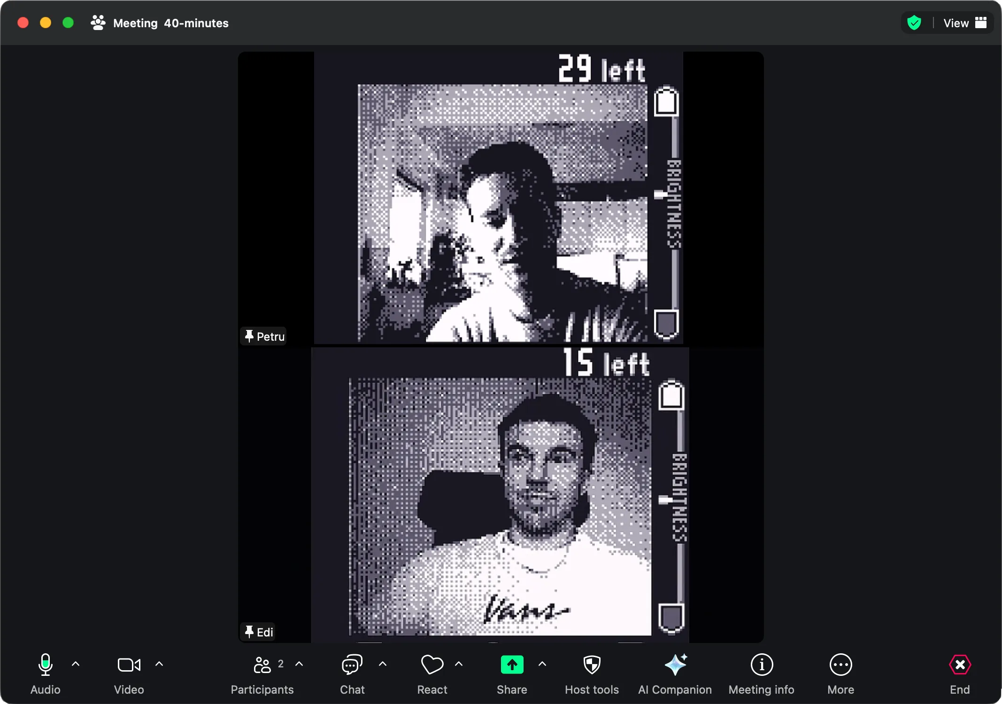This screenshot has height=704, width=1002.
Task: Unpin Edi's video
Action: (249, 632)
